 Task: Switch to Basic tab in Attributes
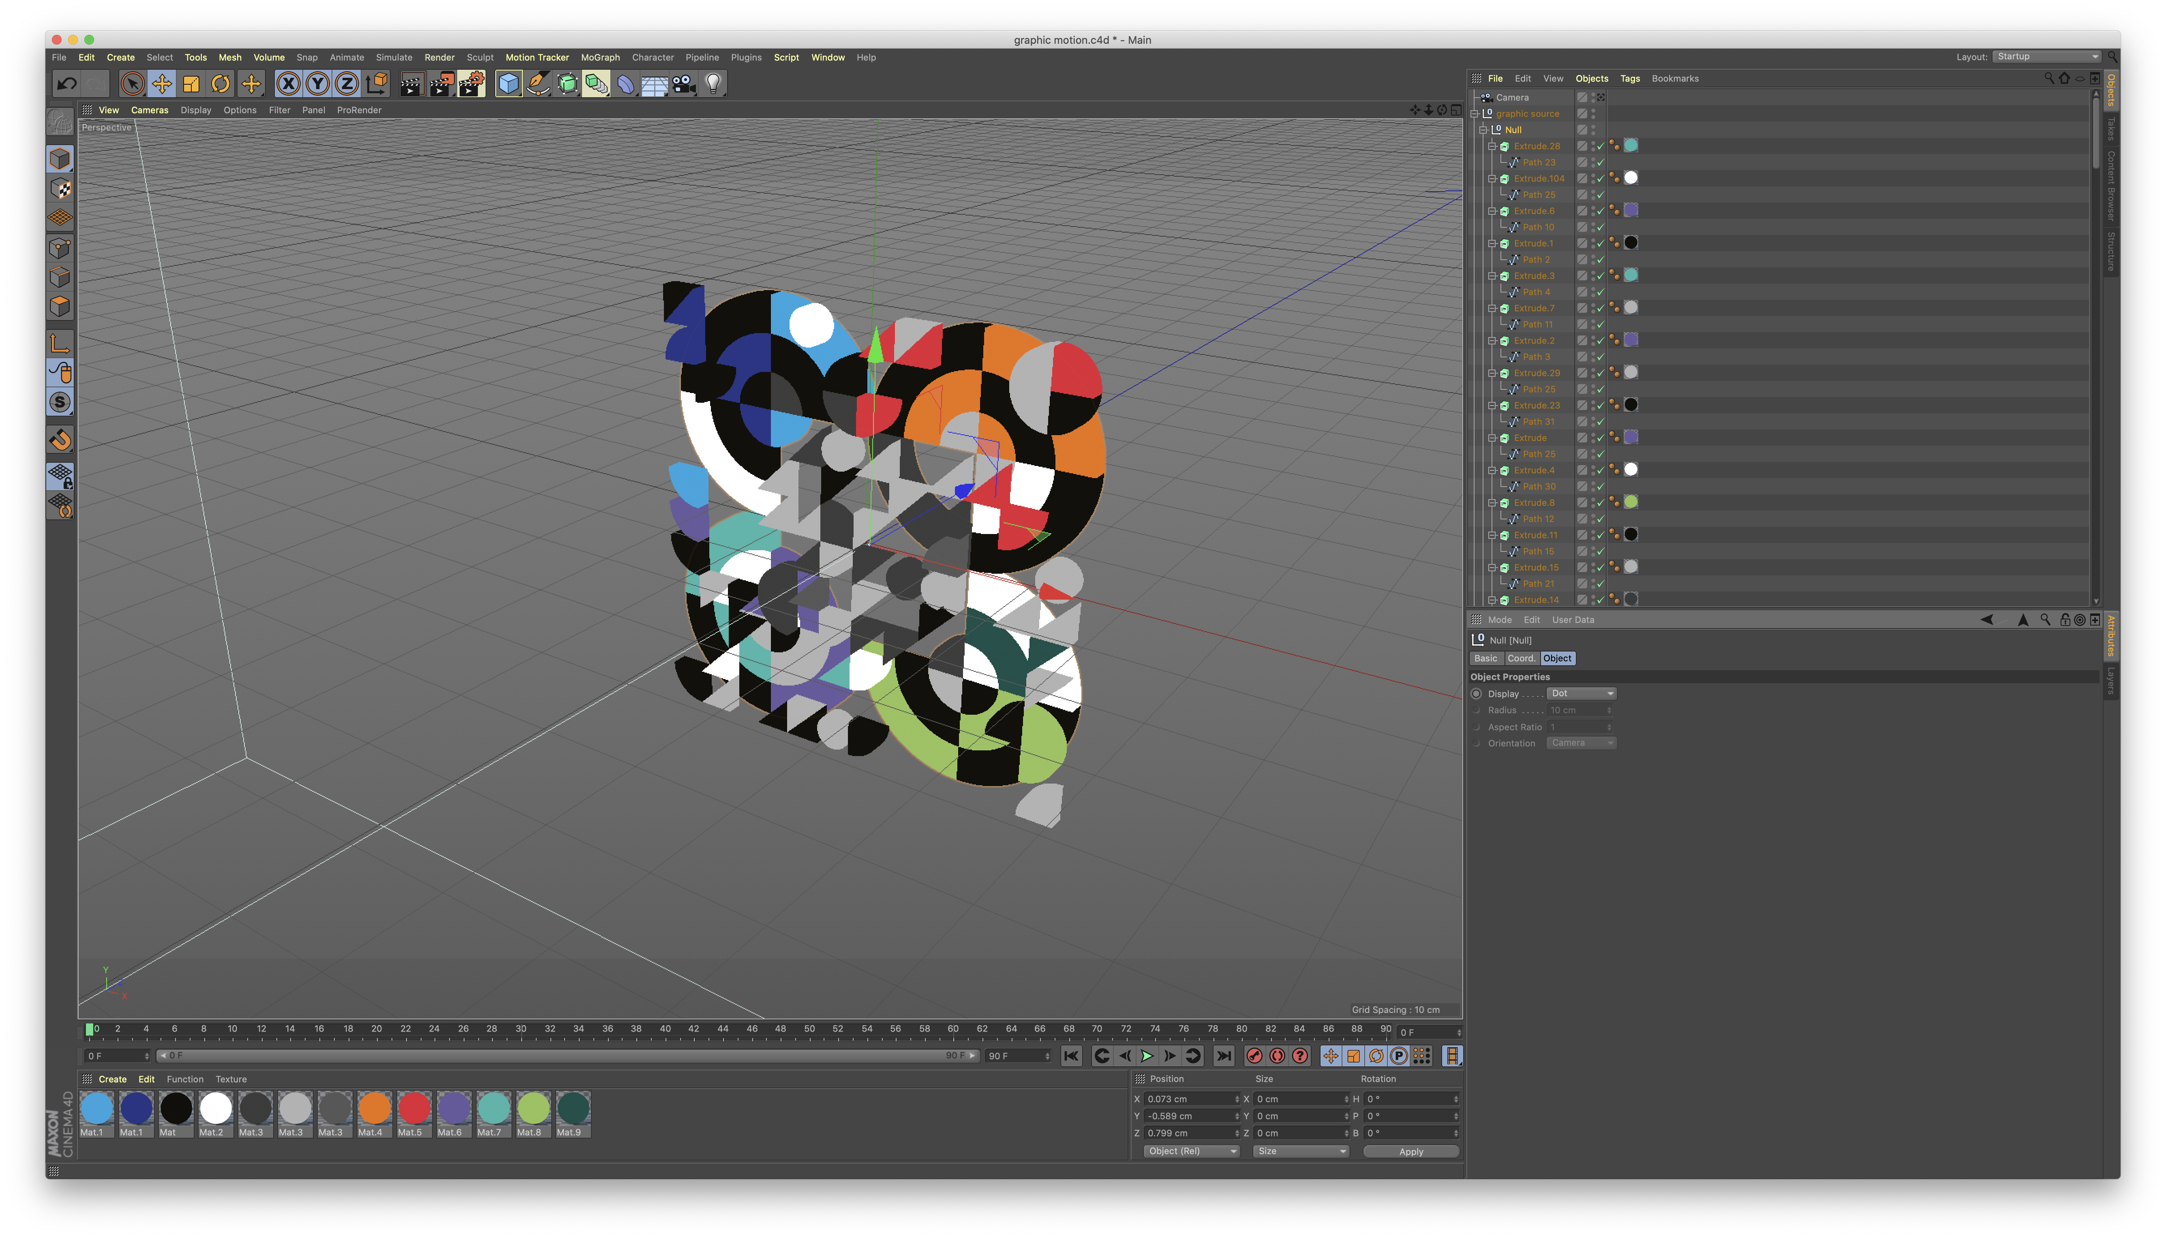(1486, 659)
